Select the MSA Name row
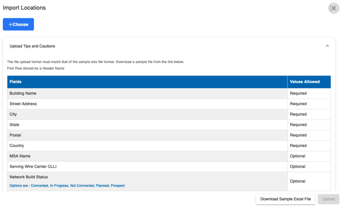Image resolution: width=342 pixels, height=206 pixels. pyautogui.click(x=20, y=156)
